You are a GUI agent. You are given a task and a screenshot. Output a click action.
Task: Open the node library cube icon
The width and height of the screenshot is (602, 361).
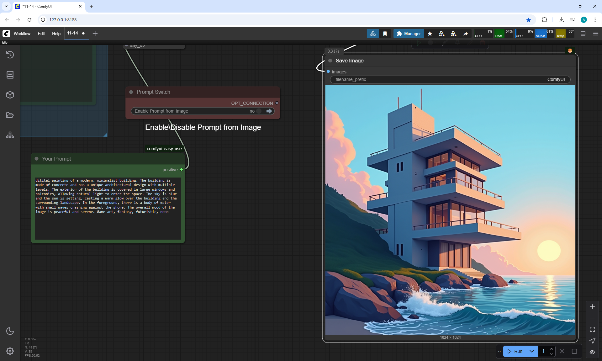10,95
